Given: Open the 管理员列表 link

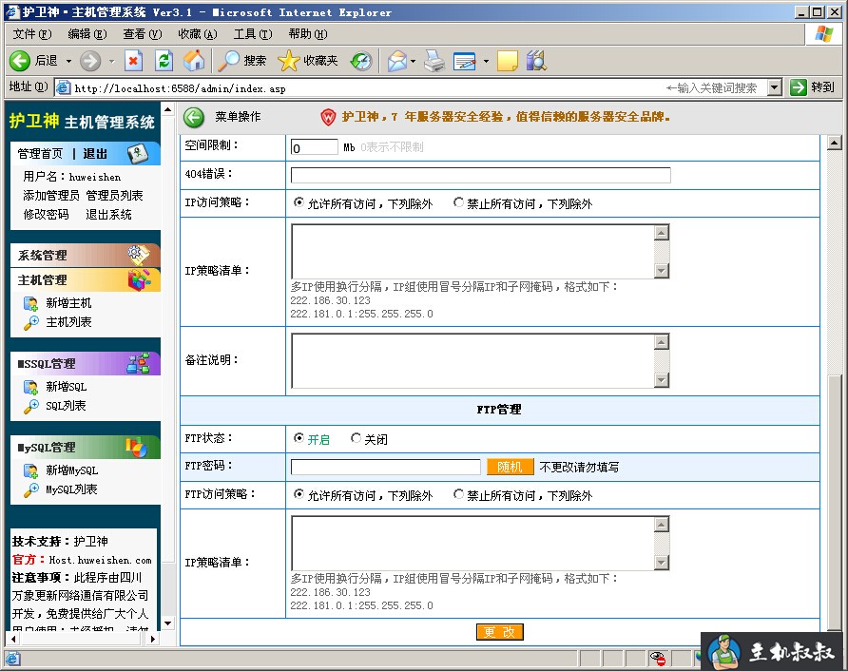Looking at the screenshot, I should pyautogui.click(x=114, y=195).
